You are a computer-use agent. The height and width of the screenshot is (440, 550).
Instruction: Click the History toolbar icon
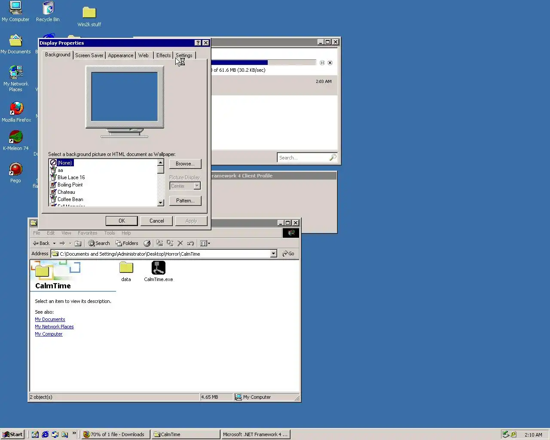tap(147, 243)
